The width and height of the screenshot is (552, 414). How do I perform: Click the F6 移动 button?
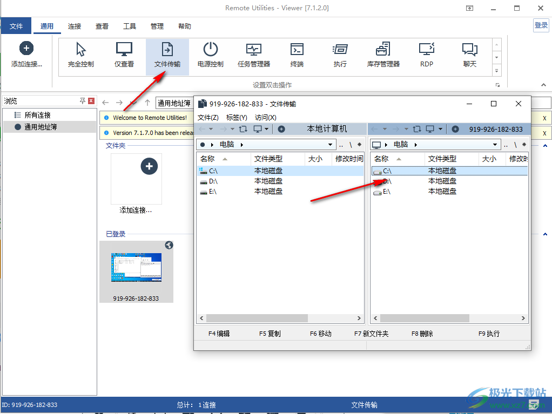(321, 334)
